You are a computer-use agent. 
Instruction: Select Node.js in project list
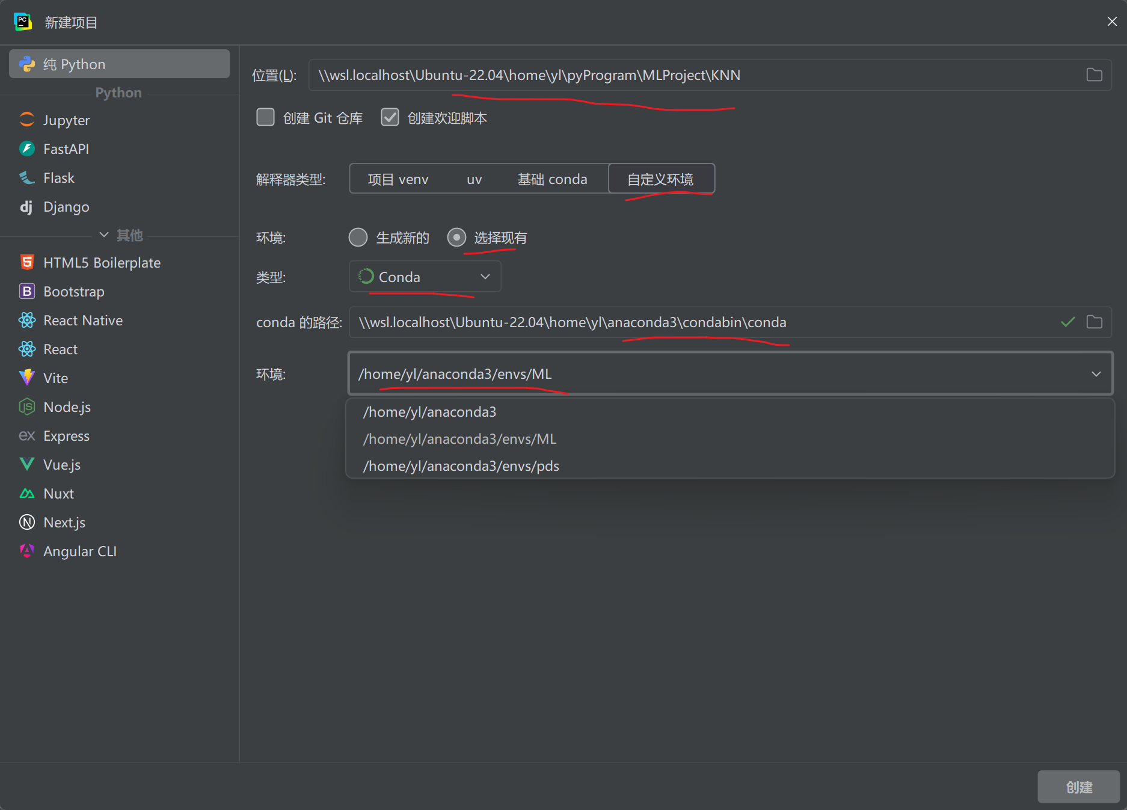[x=119, y=407]
